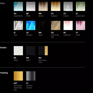Image resolution: width=93 pixels, height=93 pixels.
Task: Select the OO Gold glass swatch
Action: [56, 25]
